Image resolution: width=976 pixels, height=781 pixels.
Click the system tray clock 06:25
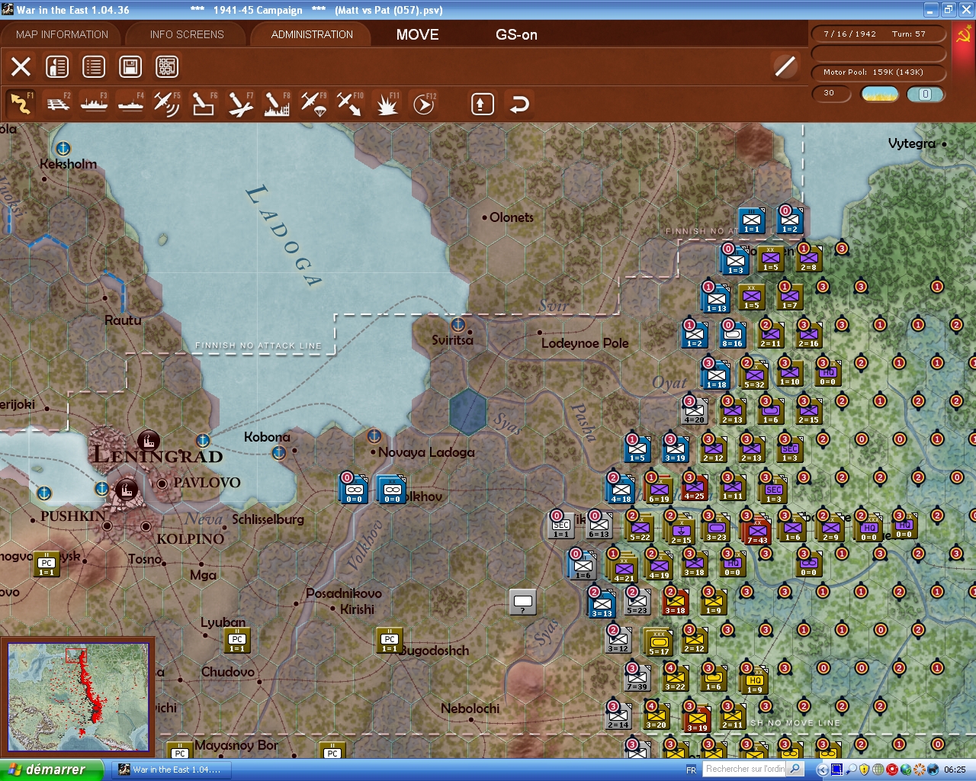point(955,770)
